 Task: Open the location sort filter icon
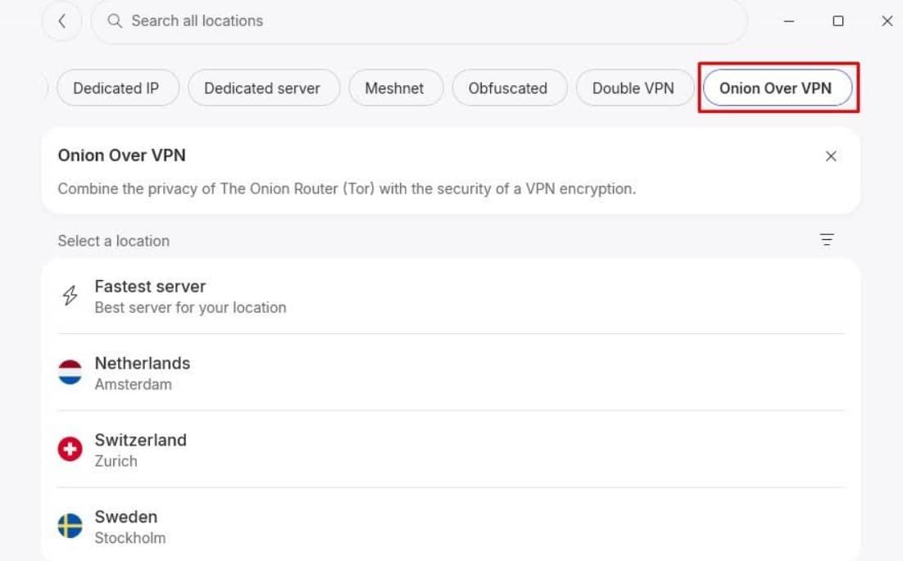[x=827, y=239]
